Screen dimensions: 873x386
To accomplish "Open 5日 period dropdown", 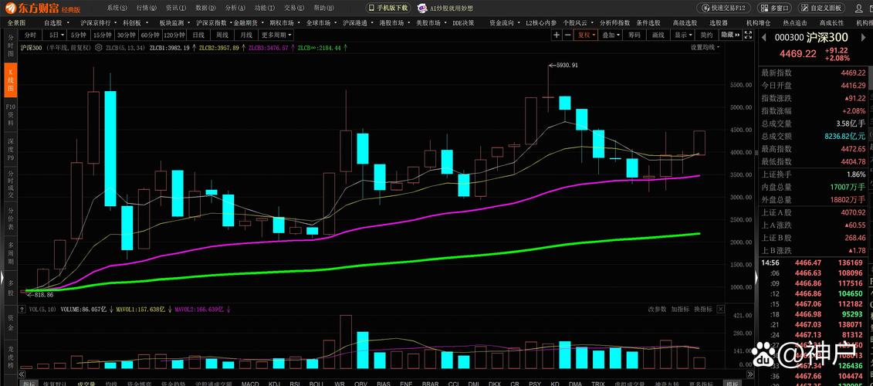I will click(55, 35).
